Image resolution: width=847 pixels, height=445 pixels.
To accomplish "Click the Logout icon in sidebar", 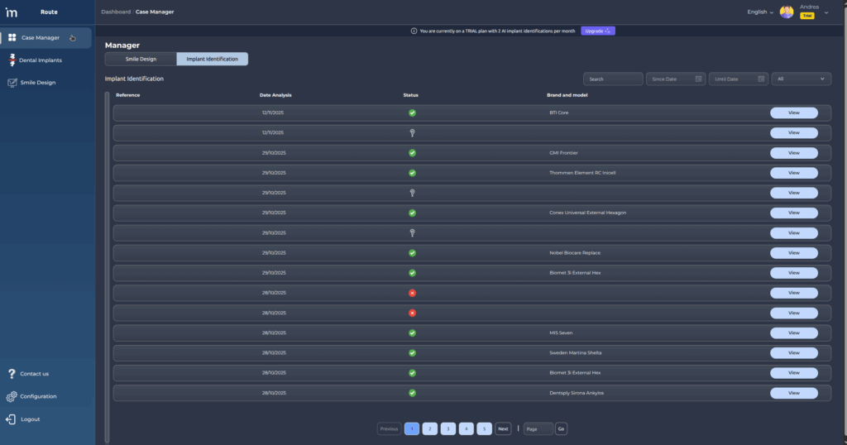I will click(12, 419).
